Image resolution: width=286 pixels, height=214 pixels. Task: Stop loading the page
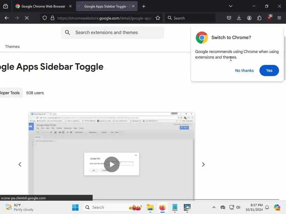click(x=27, y=18)
